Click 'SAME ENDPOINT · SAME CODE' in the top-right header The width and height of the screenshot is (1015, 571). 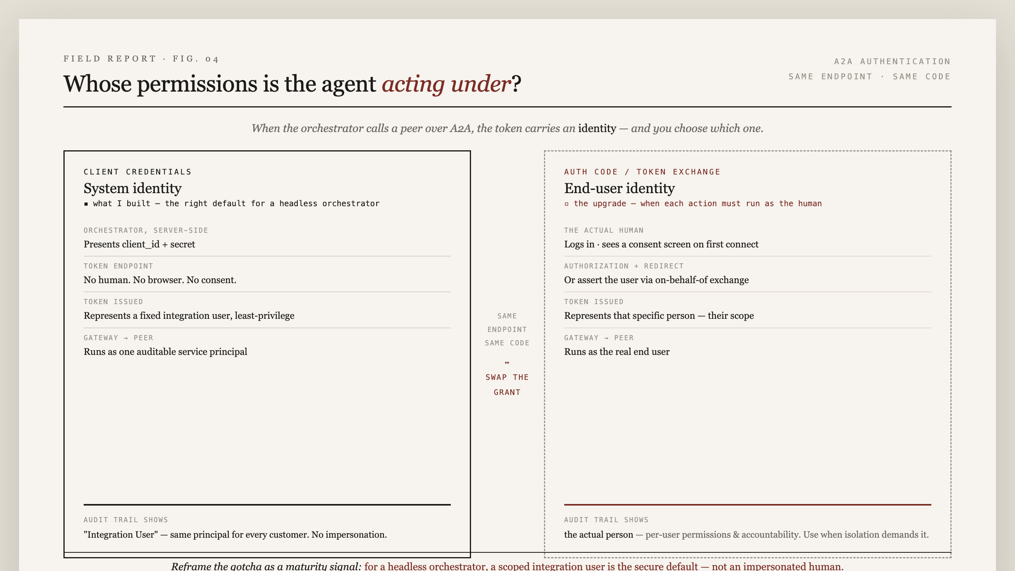[x=869, y=77]
